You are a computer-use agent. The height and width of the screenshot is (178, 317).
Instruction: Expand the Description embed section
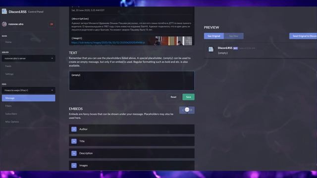pos(132,153)
